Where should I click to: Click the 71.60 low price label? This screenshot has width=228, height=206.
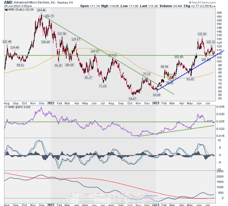tap(103, 86)
